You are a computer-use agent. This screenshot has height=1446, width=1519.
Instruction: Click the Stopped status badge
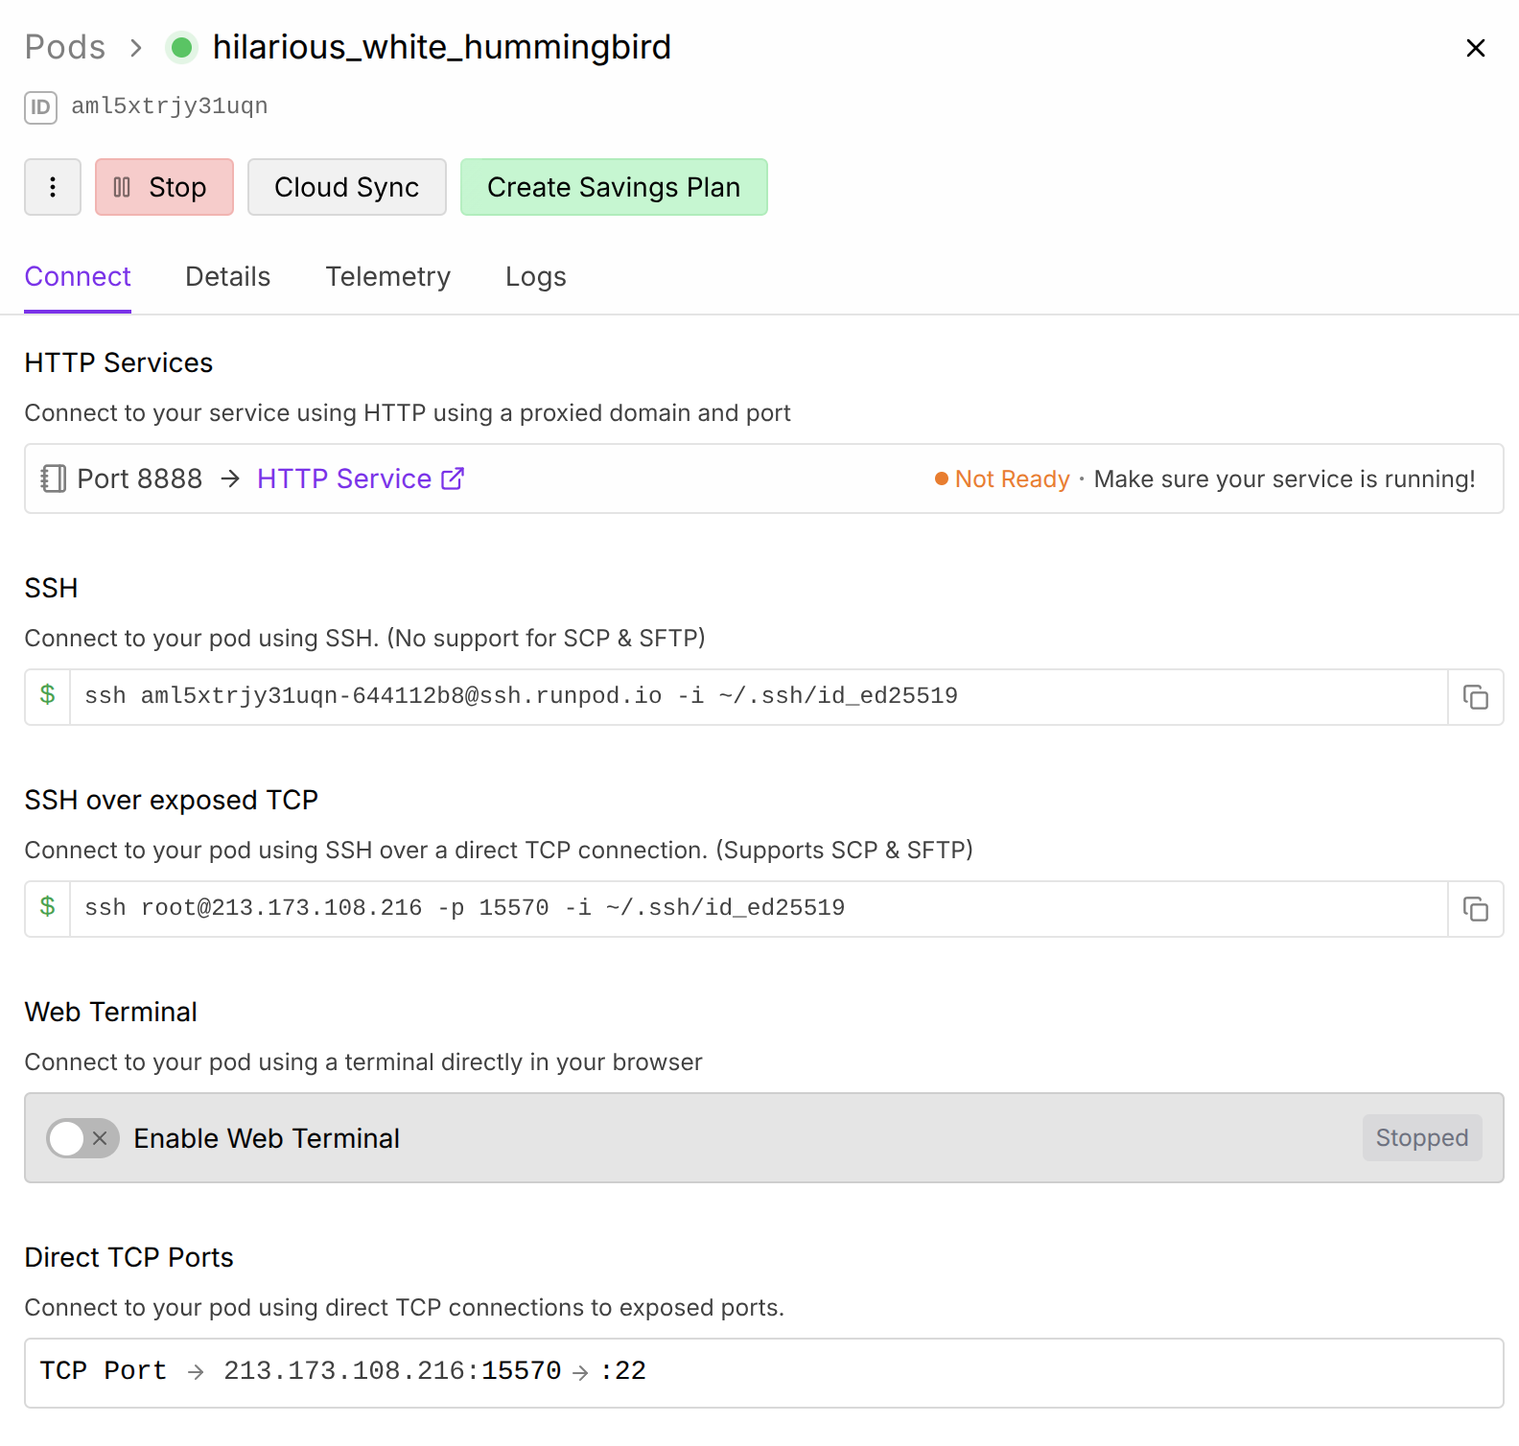pos(1421,1138)
